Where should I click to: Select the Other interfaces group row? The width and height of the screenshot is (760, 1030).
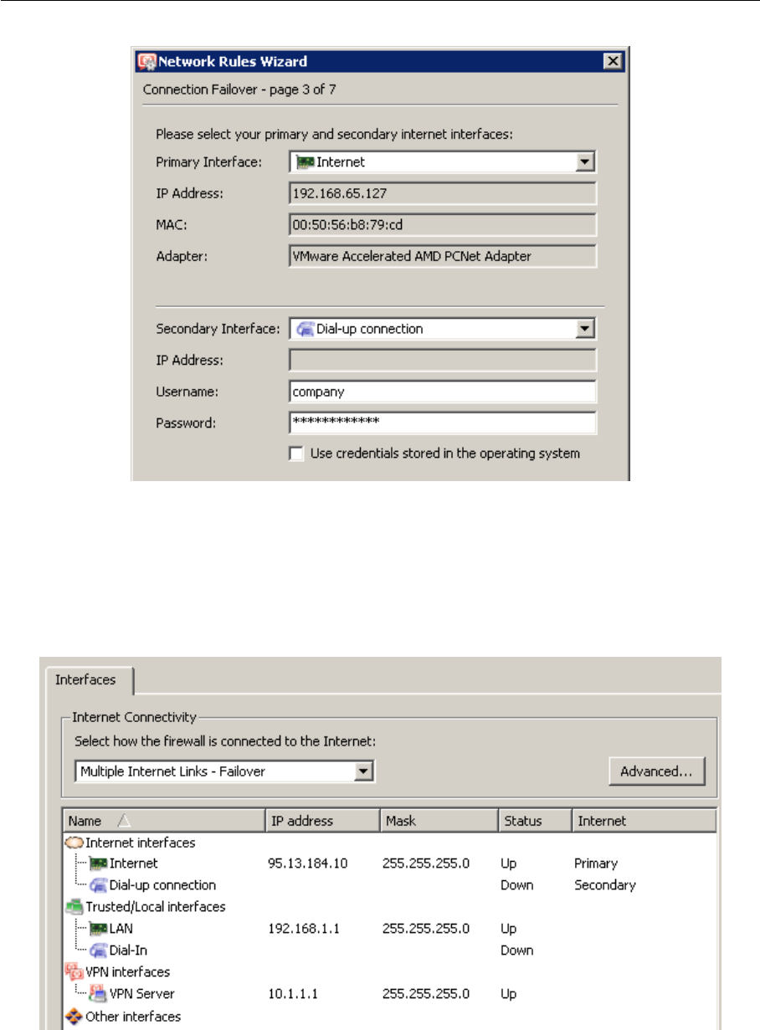tap(389, 1016)
